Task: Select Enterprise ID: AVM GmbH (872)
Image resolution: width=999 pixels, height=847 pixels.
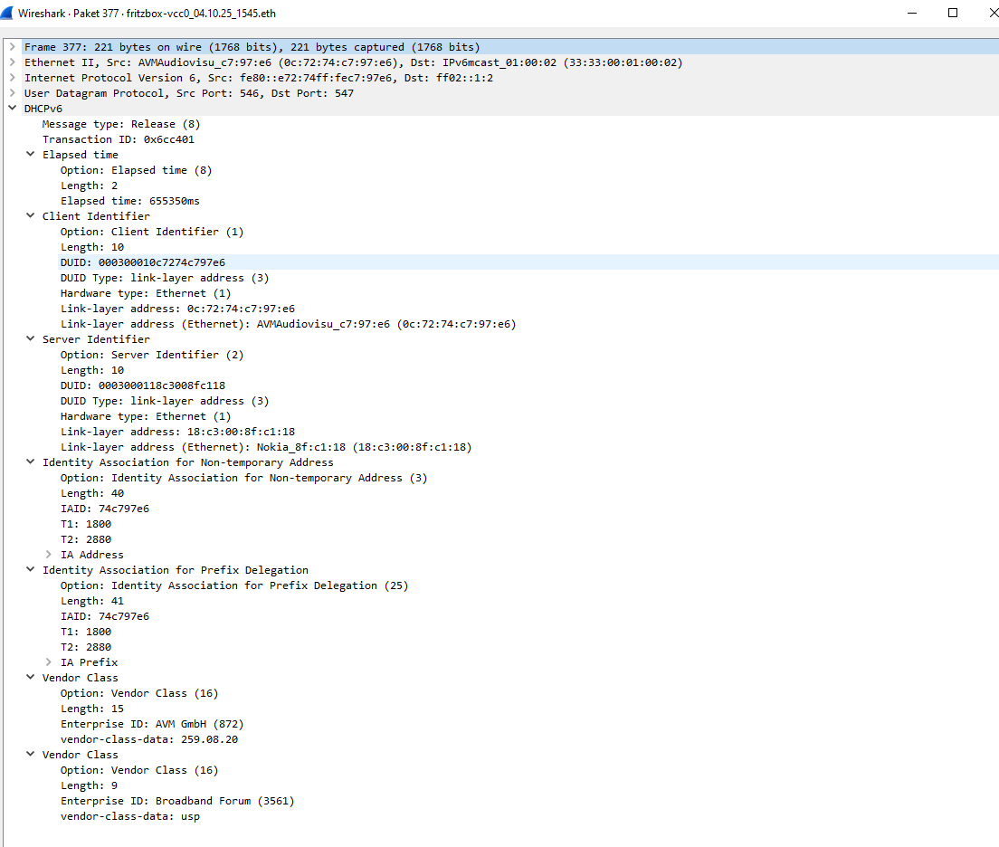Action: tap(152, 723)
